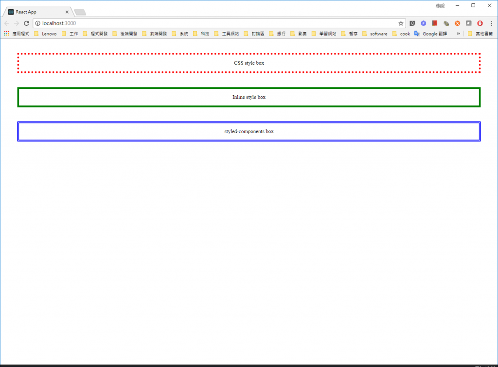Minimize the Chrome window
Screen dimensions: 498x367
(457, 5)
